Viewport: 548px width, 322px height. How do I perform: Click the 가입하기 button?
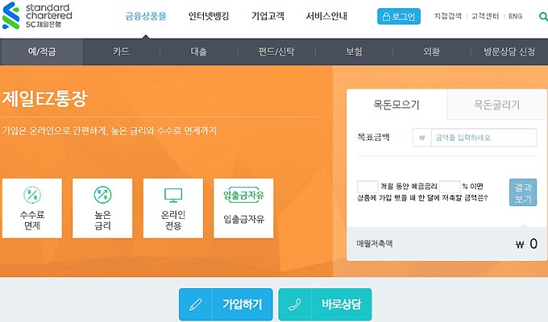[x=226, y=304]
